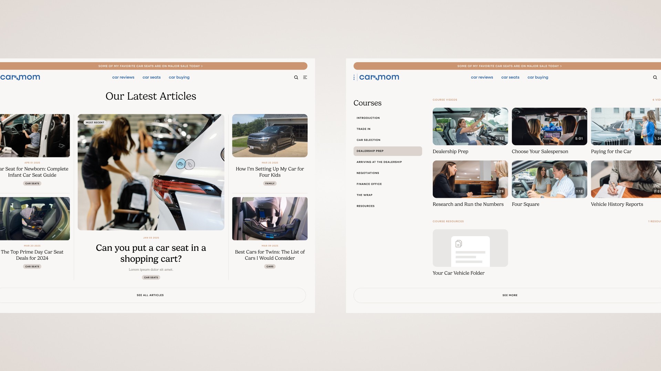The height and width of the screenshot is (371, 661).
Task: Expand the sale announcement on the Courses page
Action: 561,66
